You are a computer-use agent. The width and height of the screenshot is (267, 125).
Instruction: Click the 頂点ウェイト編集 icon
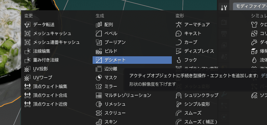coord(27,86)
